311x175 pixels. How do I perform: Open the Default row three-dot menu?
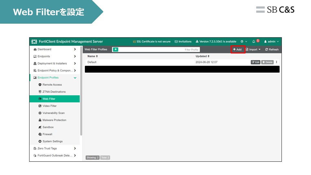pos(276,62)
